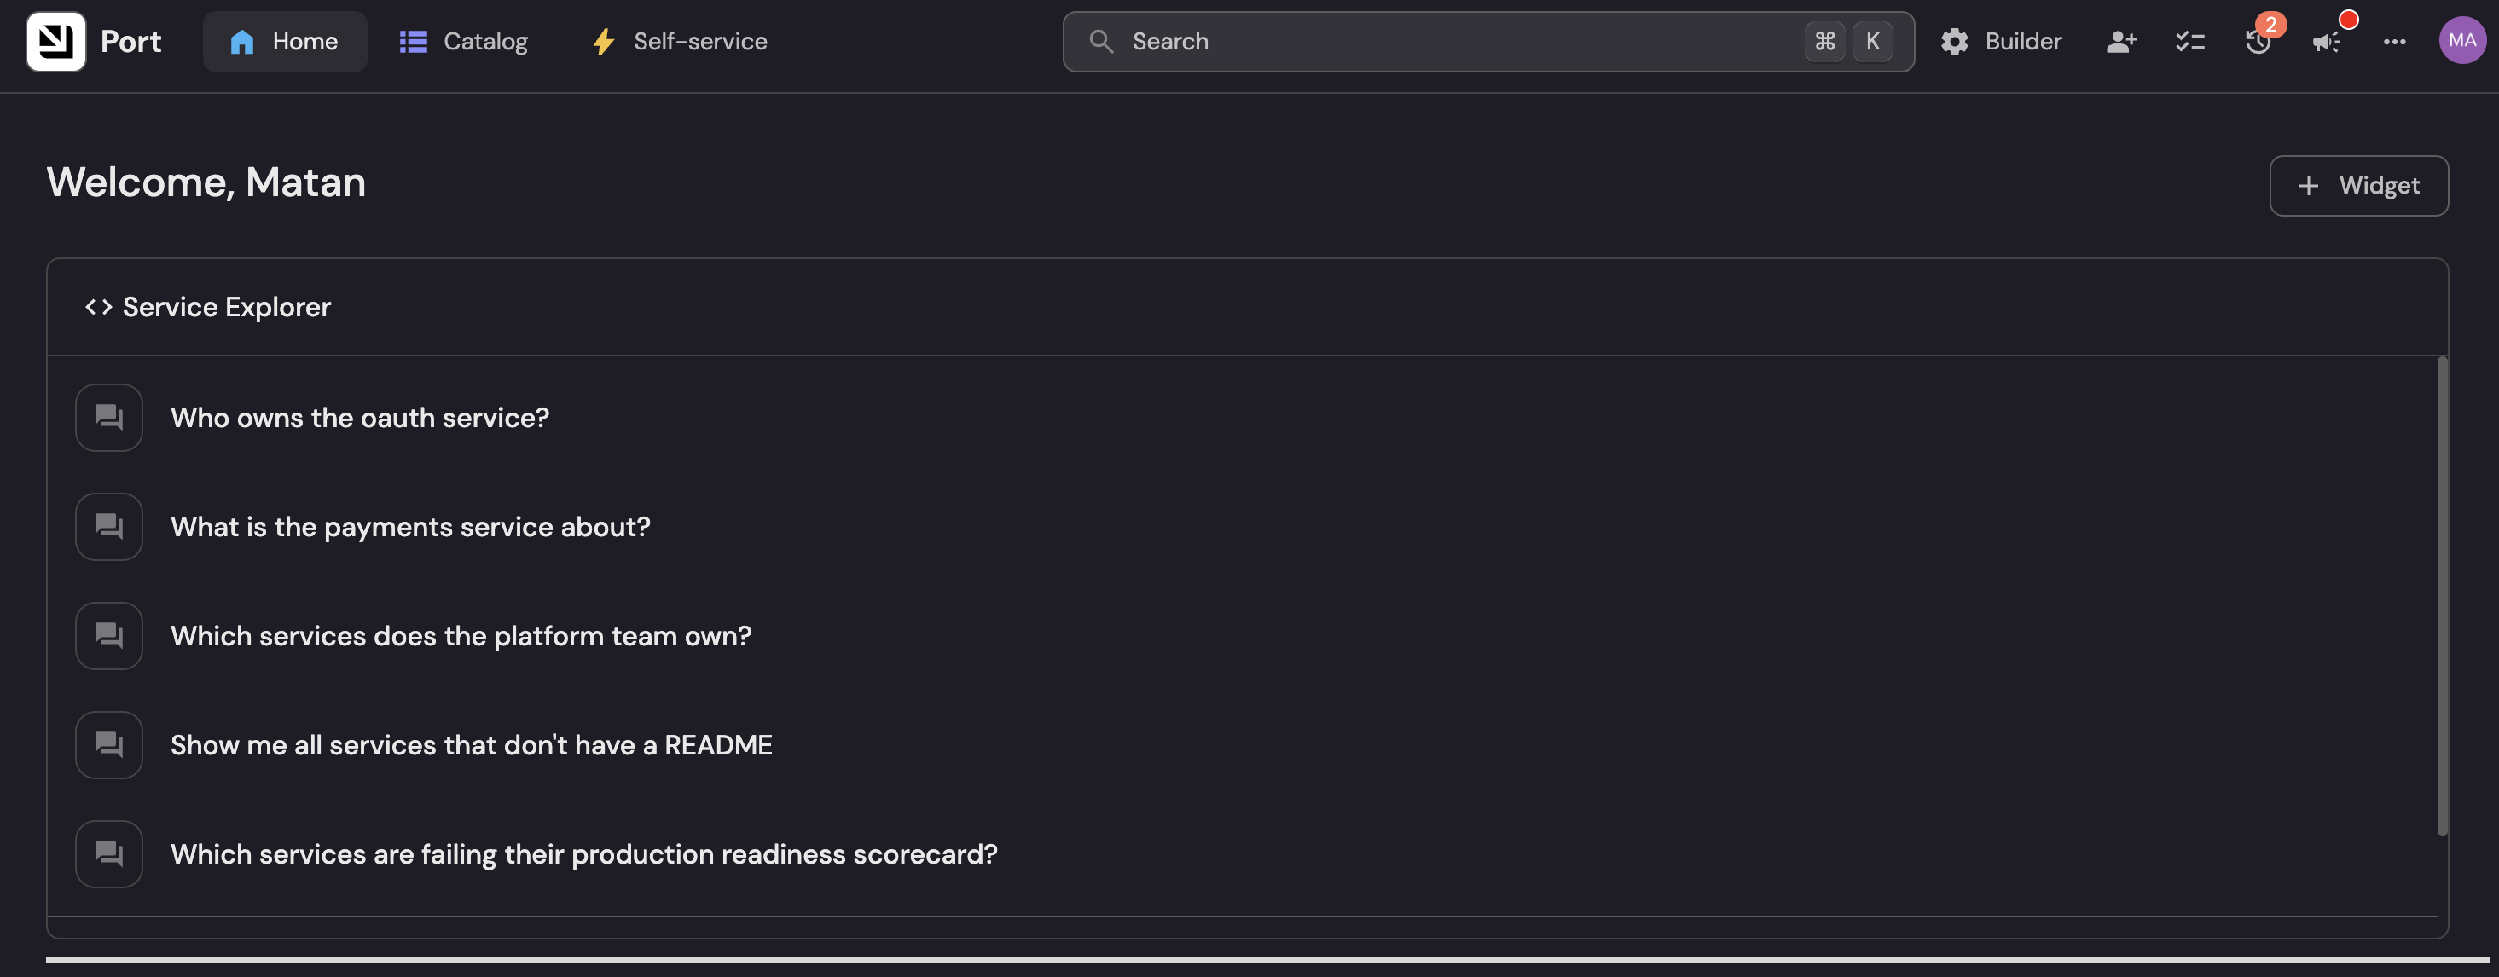
Task: Click the chat icon beside the payments question
Action: point(108,527)
